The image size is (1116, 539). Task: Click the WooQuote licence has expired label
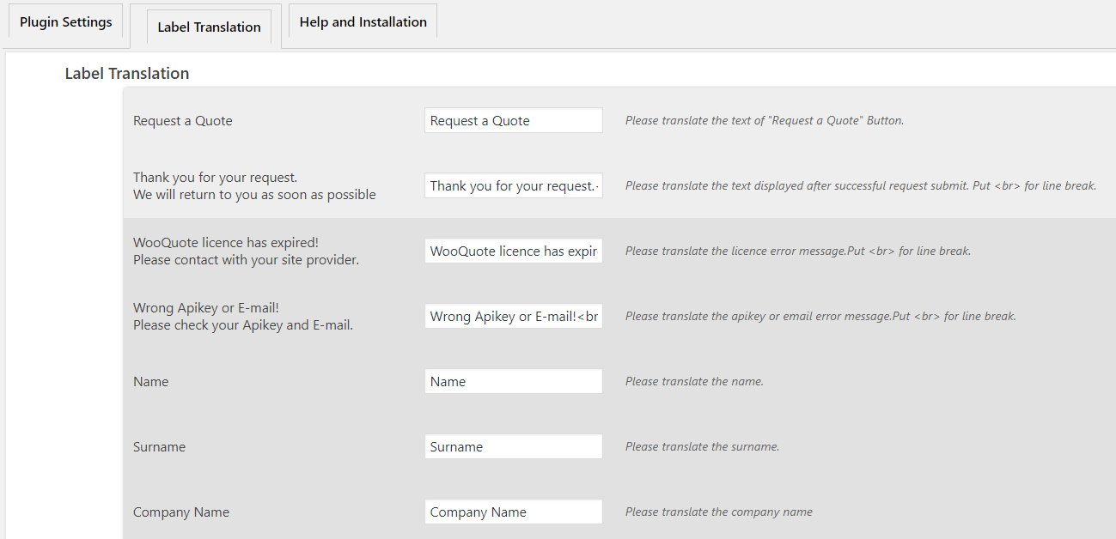246,251
